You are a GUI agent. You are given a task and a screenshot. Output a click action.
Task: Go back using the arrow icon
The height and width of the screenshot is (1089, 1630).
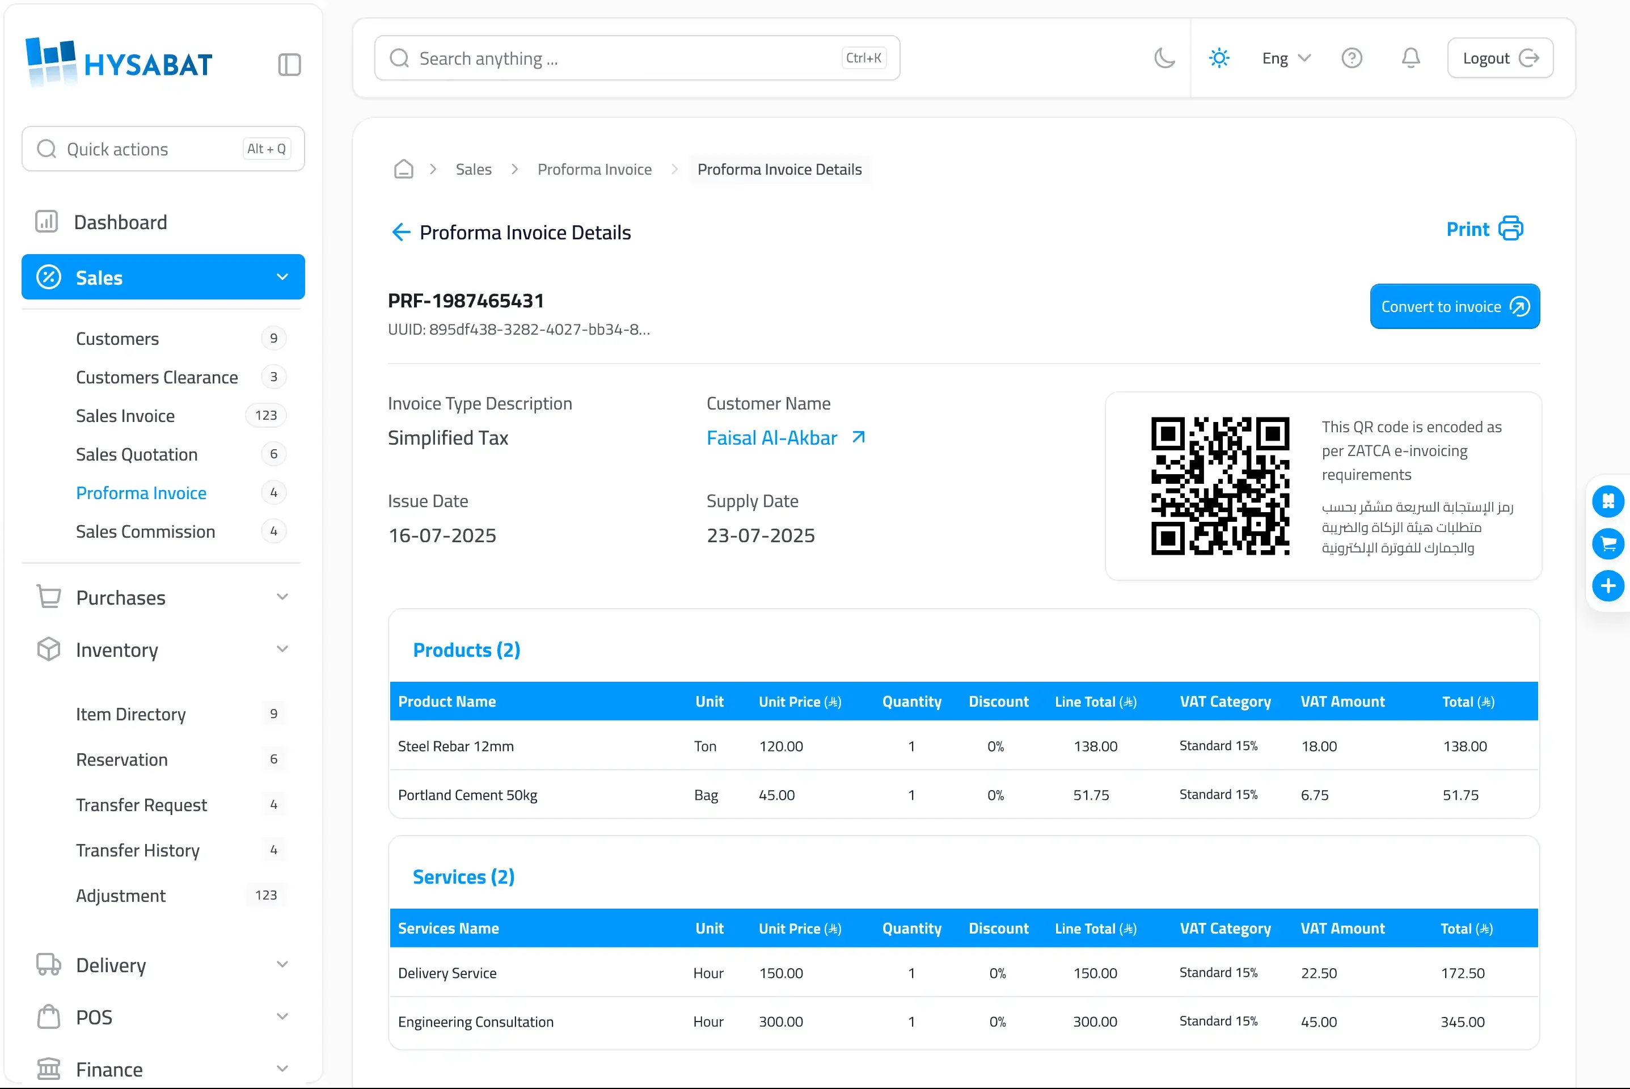(401, 232)
